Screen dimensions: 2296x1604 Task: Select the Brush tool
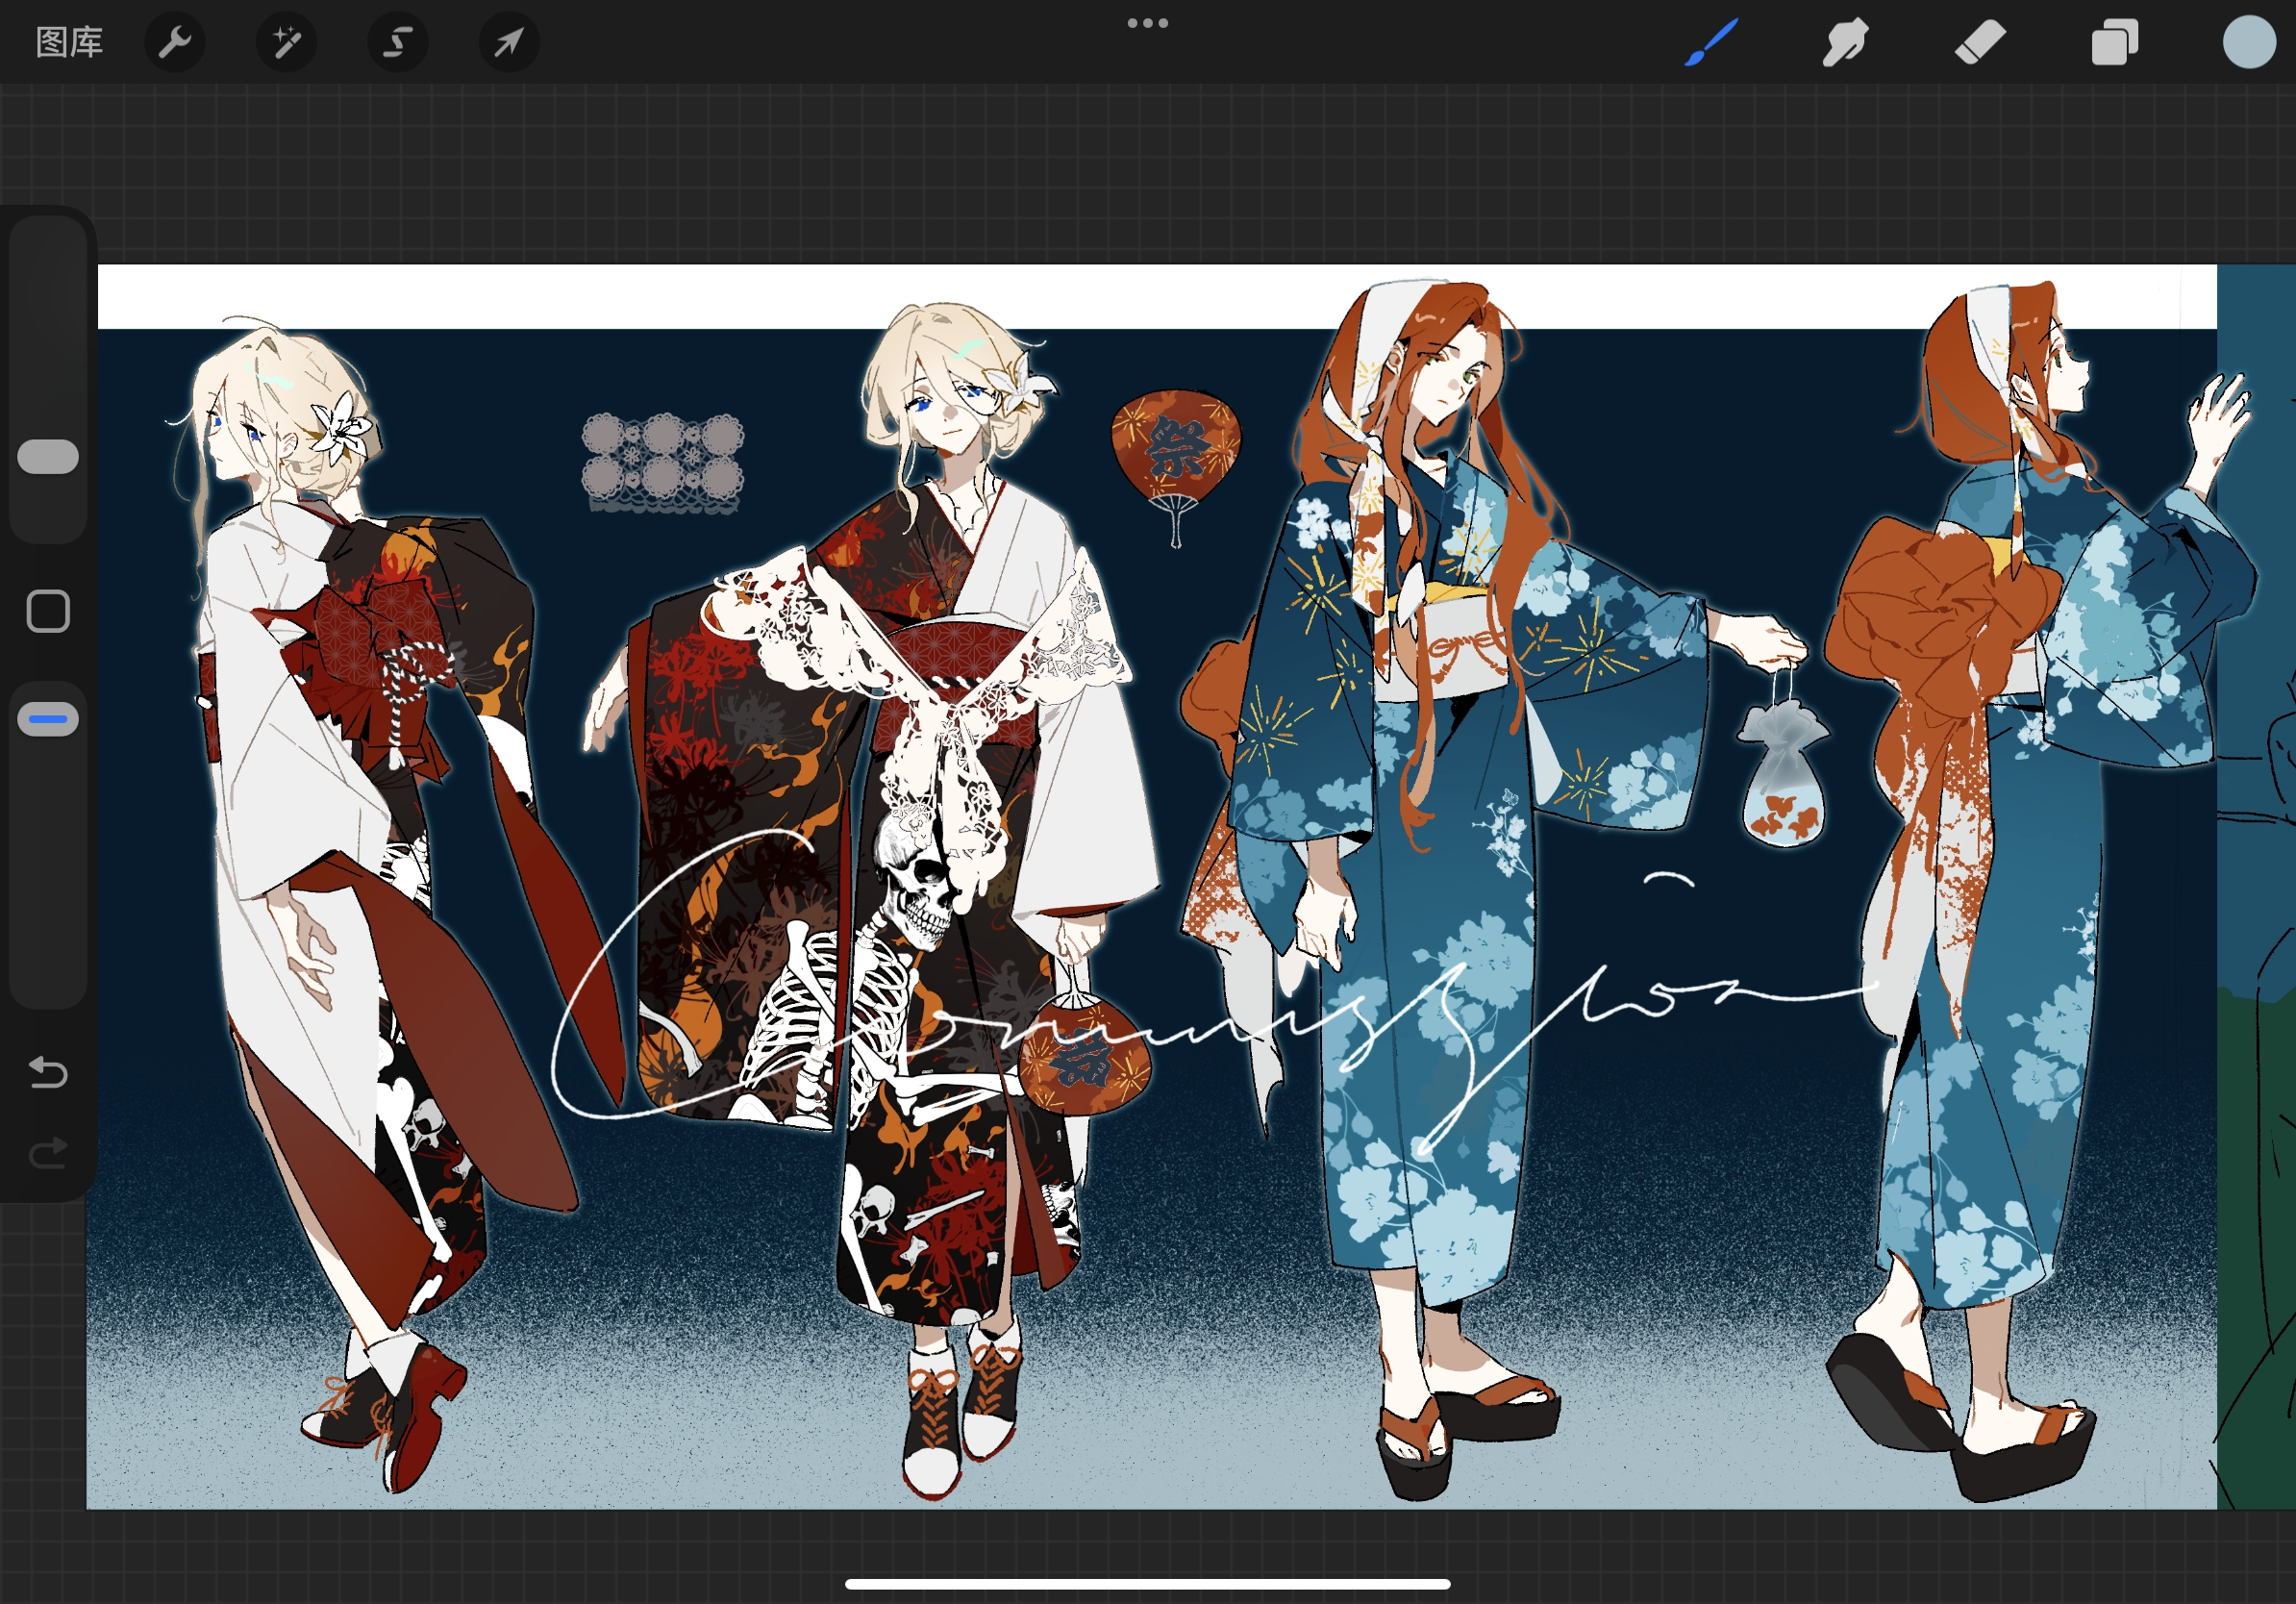(x=1711, y=42)
